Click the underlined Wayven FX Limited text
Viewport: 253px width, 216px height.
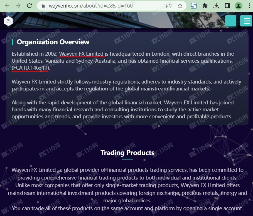coord(81,54)
